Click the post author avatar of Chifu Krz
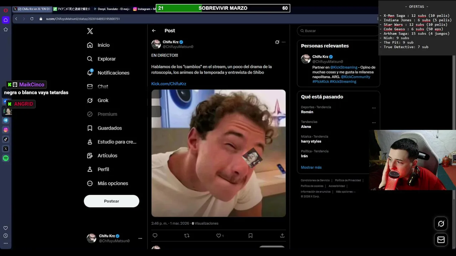This screenshot has width=456, height=256. (x=156, y=44)
